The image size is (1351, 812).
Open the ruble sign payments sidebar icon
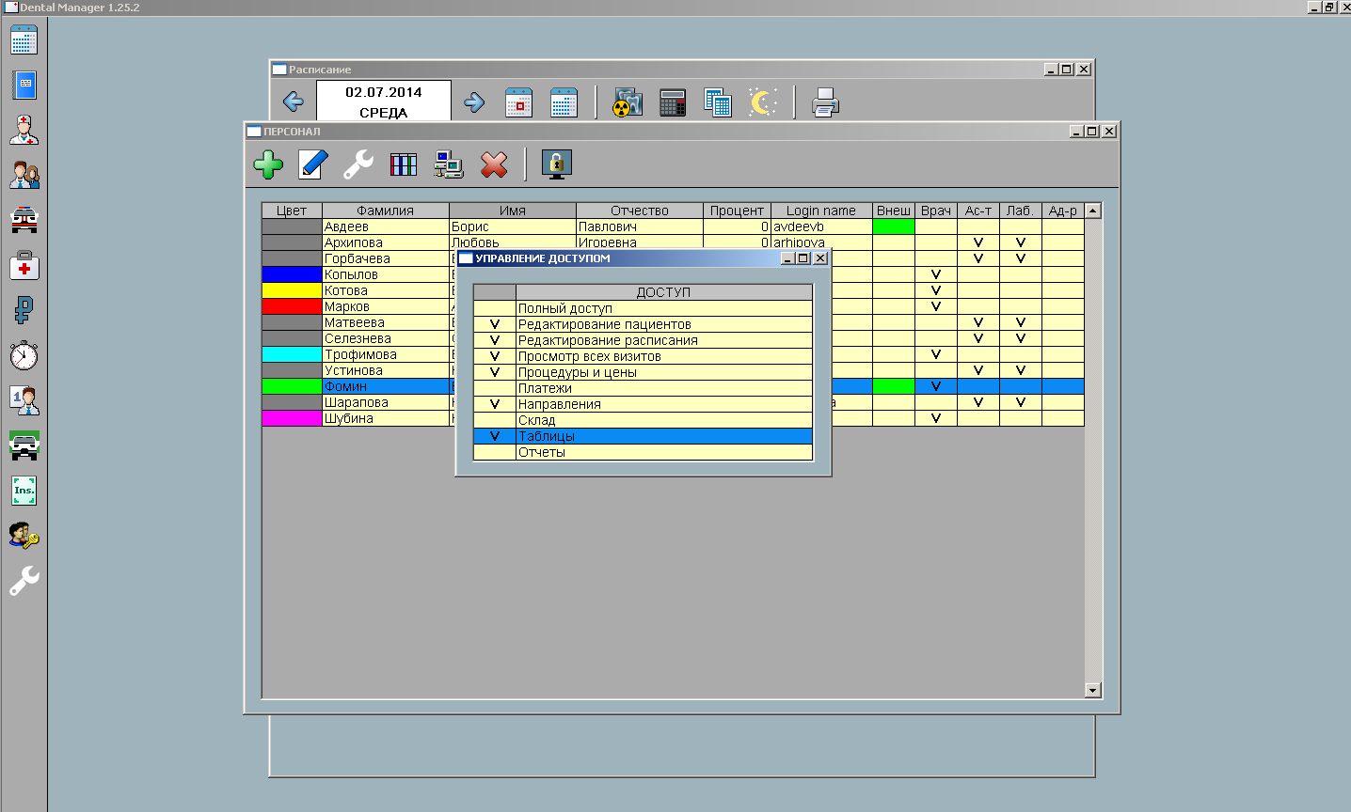tap(24, 309)
